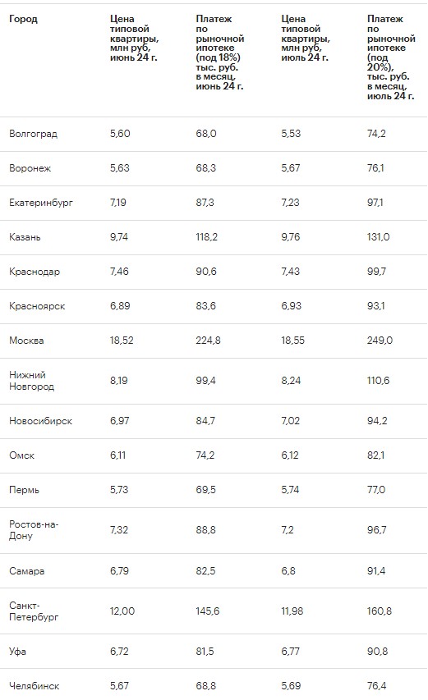Click the Ростов-на-Дону city cell
428x700 pixels.
tap(34, 530)
